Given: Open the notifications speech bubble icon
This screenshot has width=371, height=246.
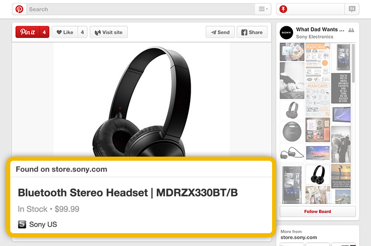Looking at the screenshot, I should click(x=352, y=9).
